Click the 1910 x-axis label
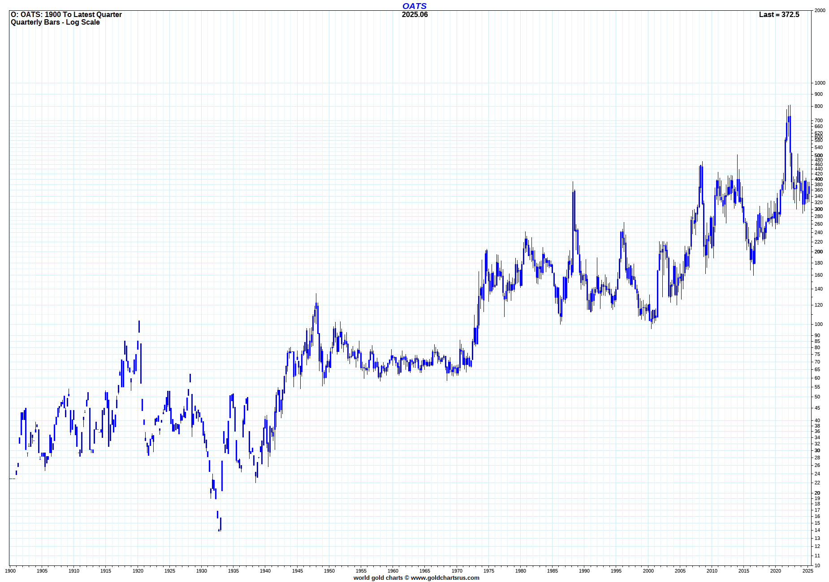 (74, 571)
